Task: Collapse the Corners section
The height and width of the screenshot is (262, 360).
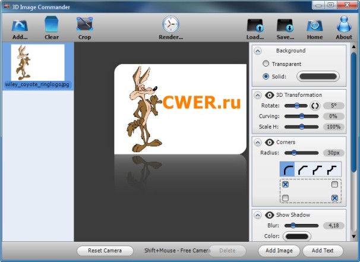Action: (x=258, y=143)
